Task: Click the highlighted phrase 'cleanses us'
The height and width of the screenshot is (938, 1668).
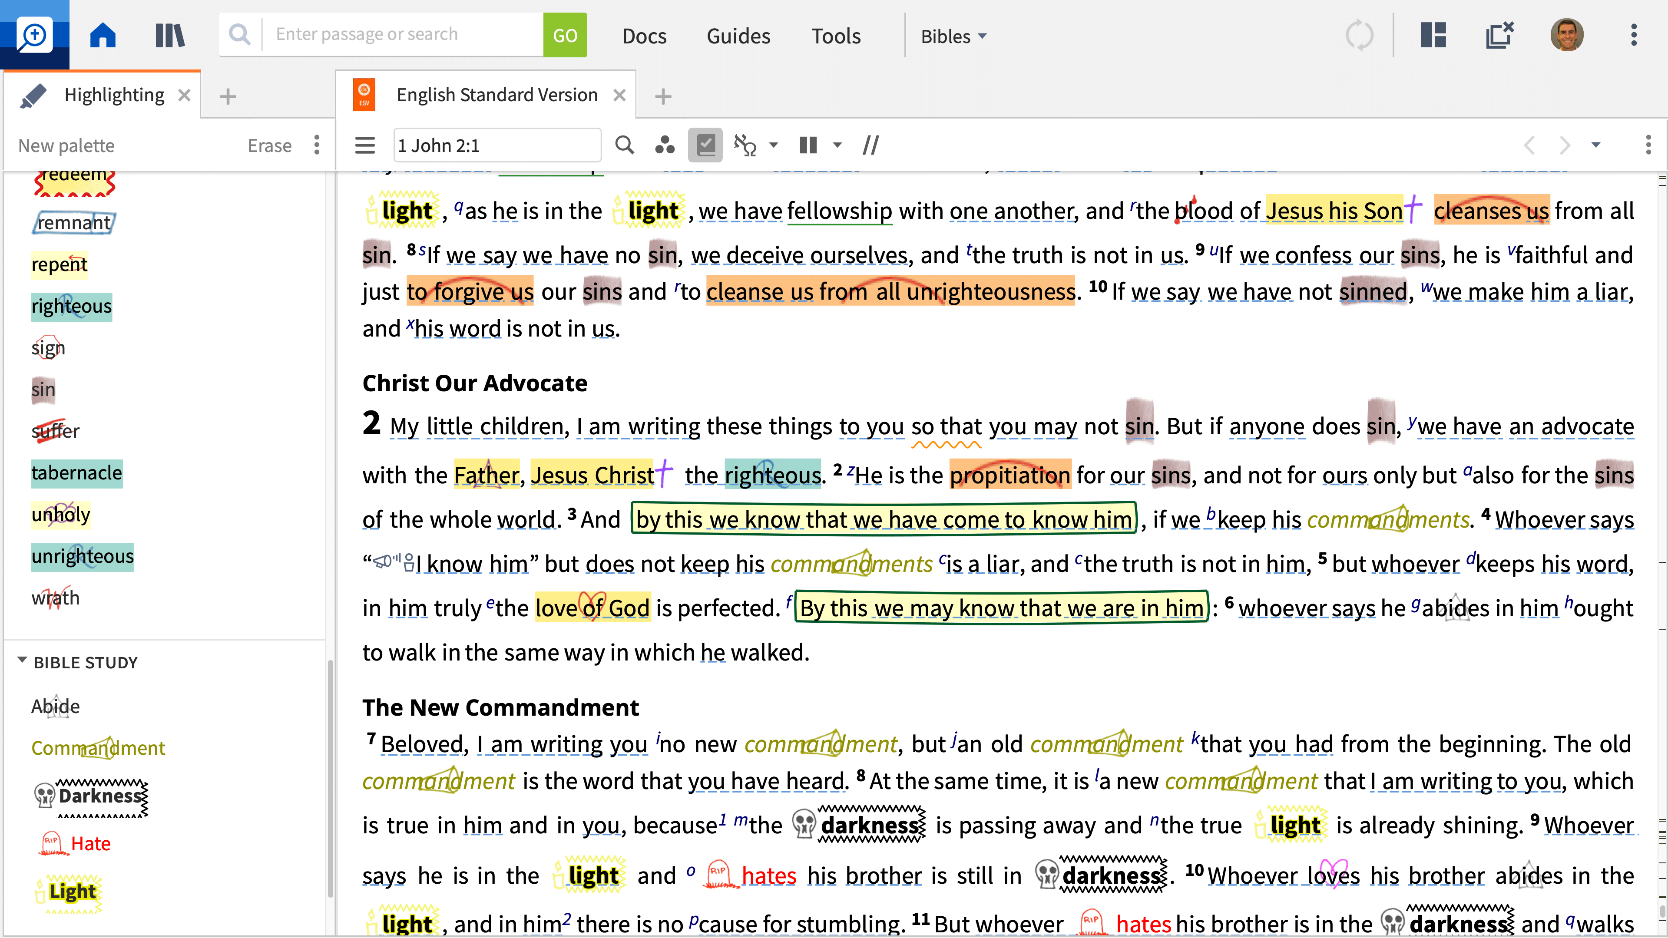Action: (1491, 210)
